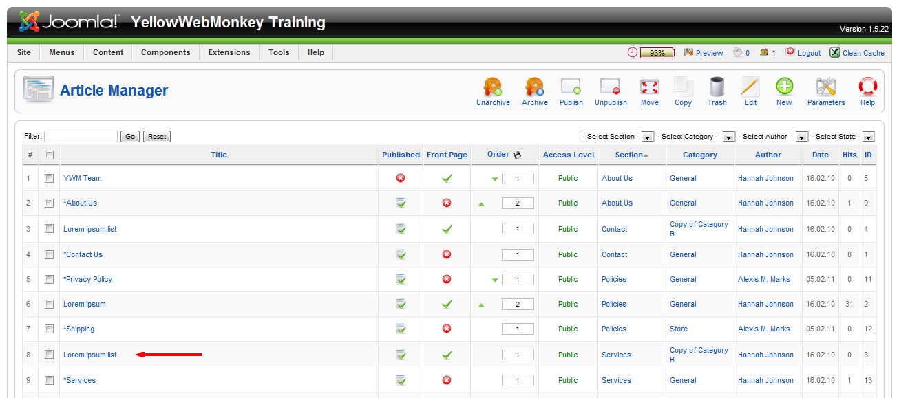Sort by Section column header

click(628, 155)
